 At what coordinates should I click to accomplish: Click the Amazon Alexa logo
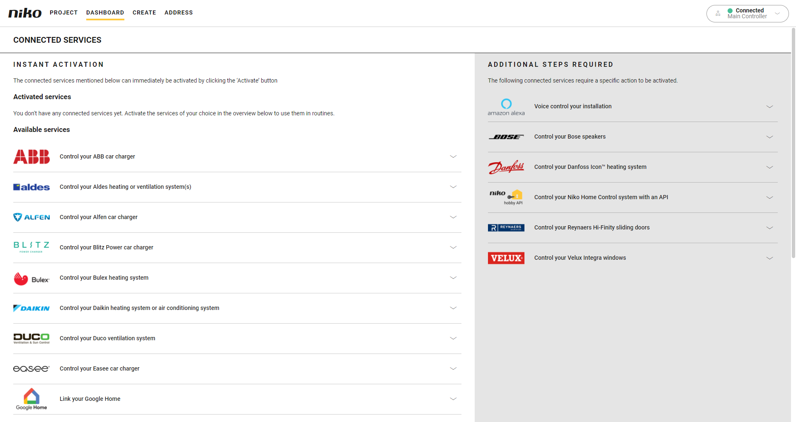506,107
